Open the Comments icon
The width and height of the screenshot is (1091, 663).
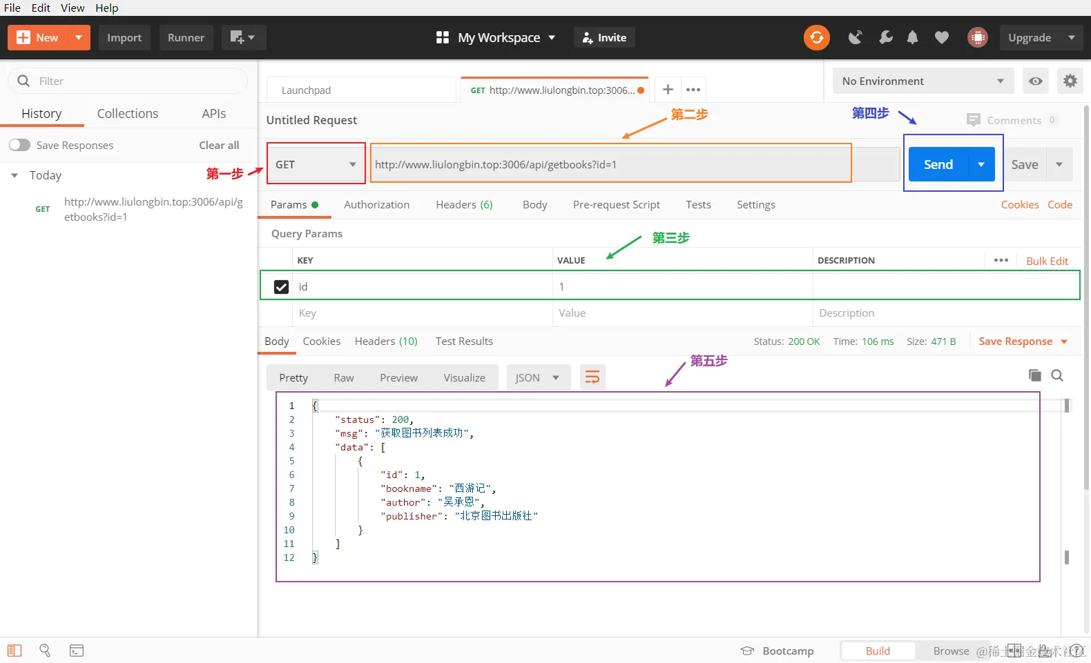(973, 120)
